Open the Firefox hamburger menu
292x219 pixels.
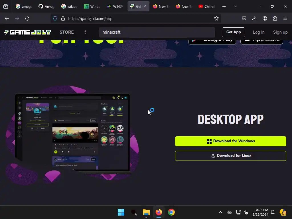coord(285,19)
